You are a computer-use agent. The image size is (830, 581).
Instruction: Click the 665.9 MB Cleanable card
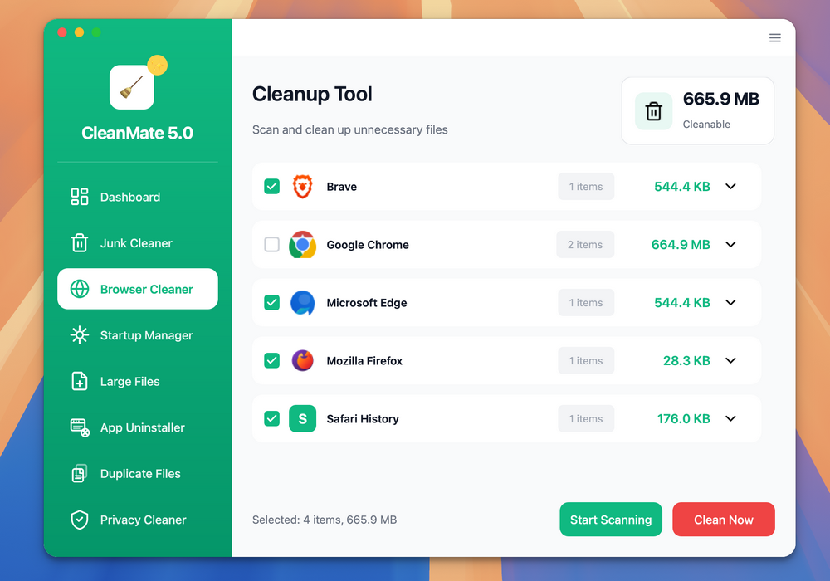click(x=698, y=111)
